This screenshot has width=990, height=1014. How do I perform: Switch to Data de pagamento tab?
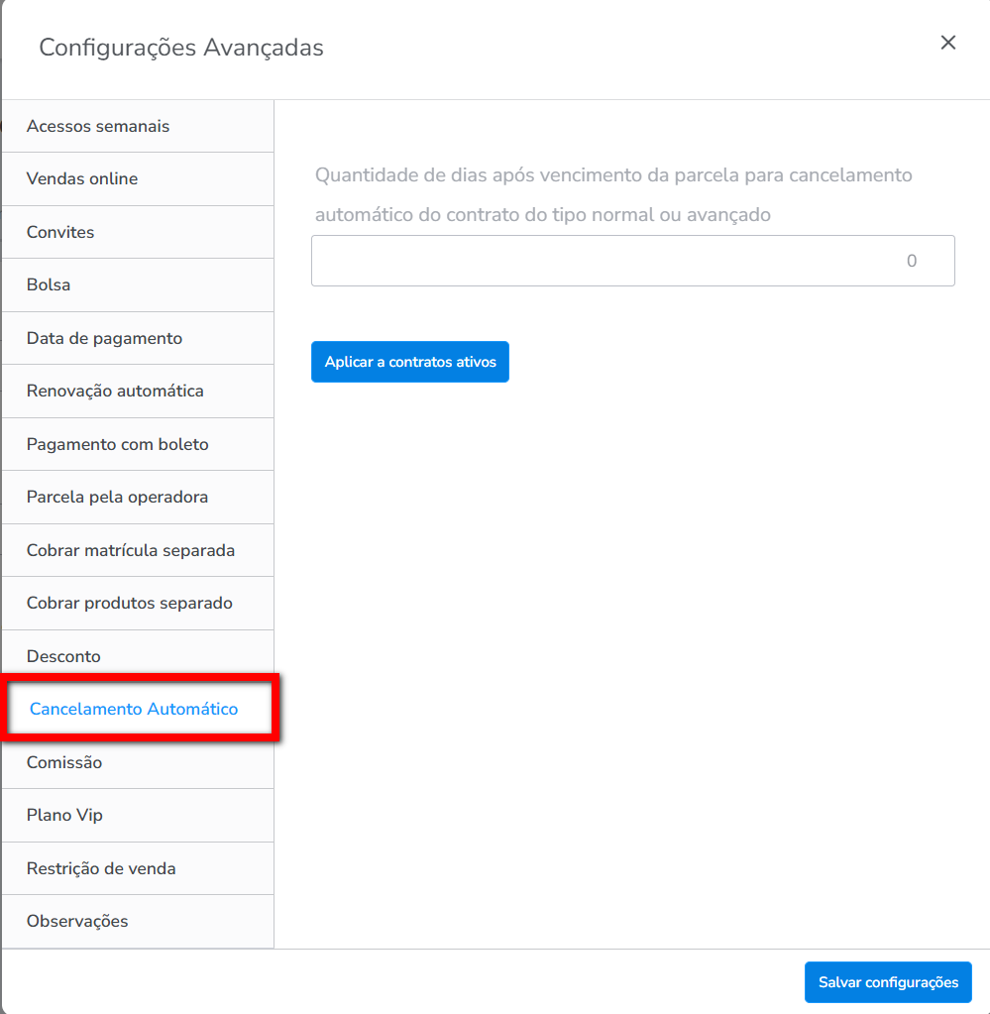(x=104, y=338)
